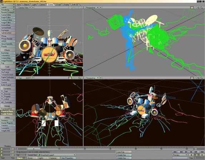Pause playback with the pause button

pos(196,155)
